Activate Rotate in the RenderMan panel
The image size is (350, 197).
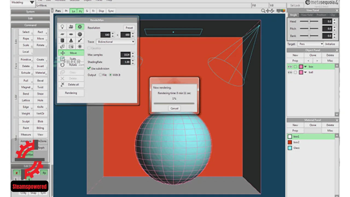pos(71,65)
